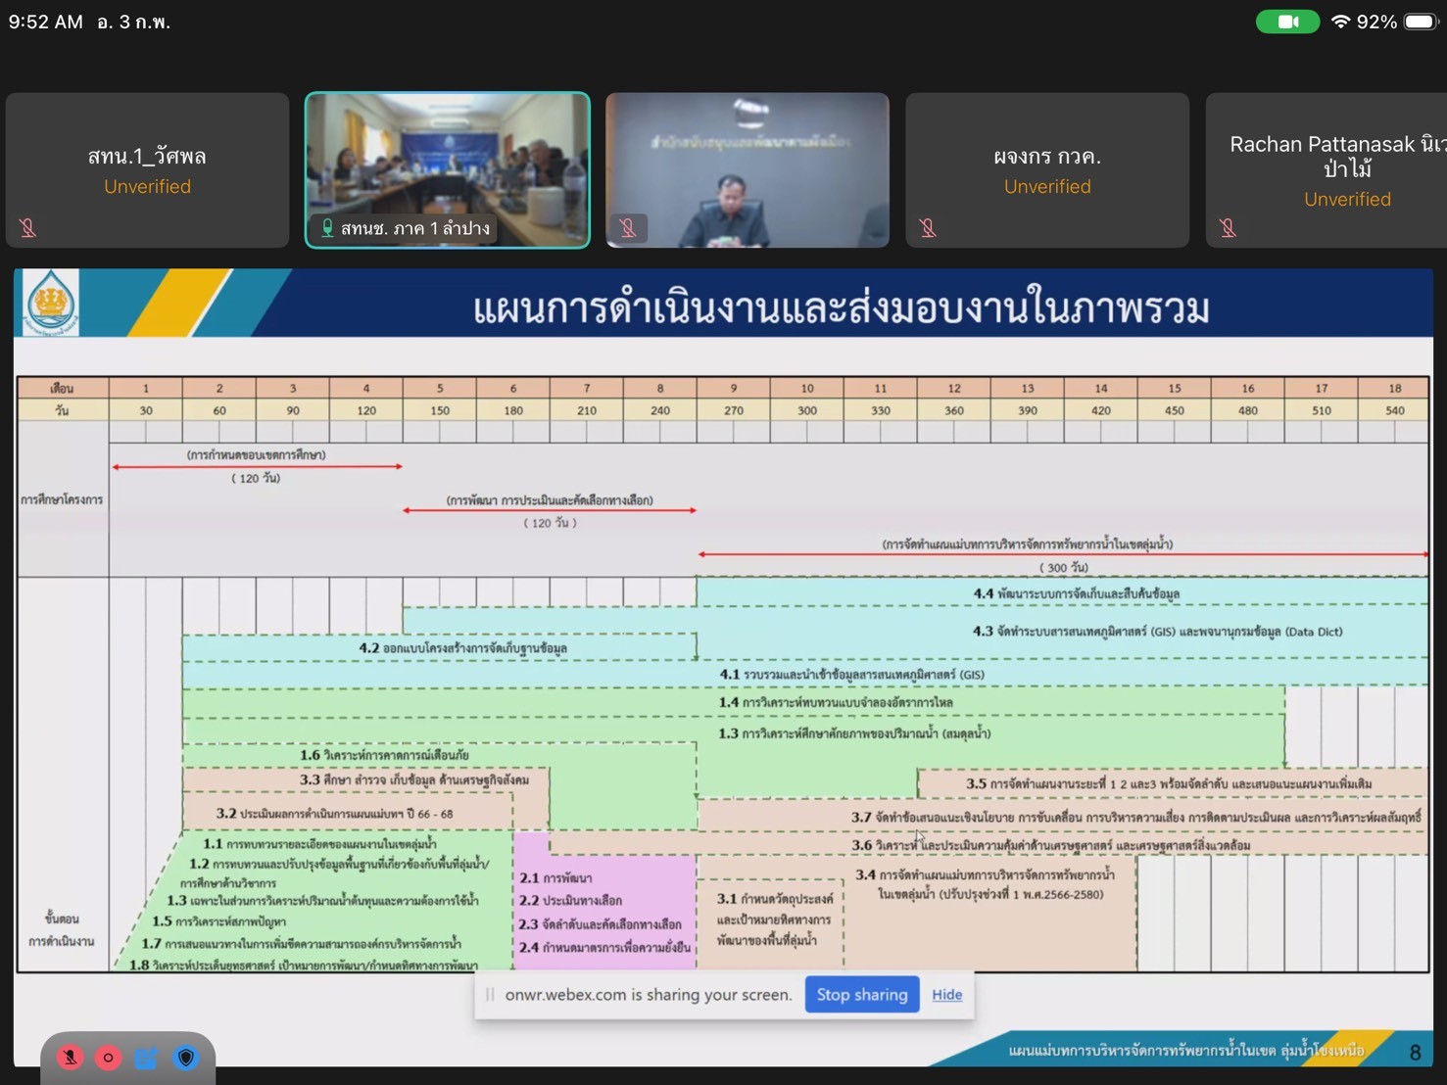The image size is (1447, 1085).
Task: Select the สทนช. ภาค 1 ลำปาง video tile
Action: pyautogui.click(x=448, y=157)
